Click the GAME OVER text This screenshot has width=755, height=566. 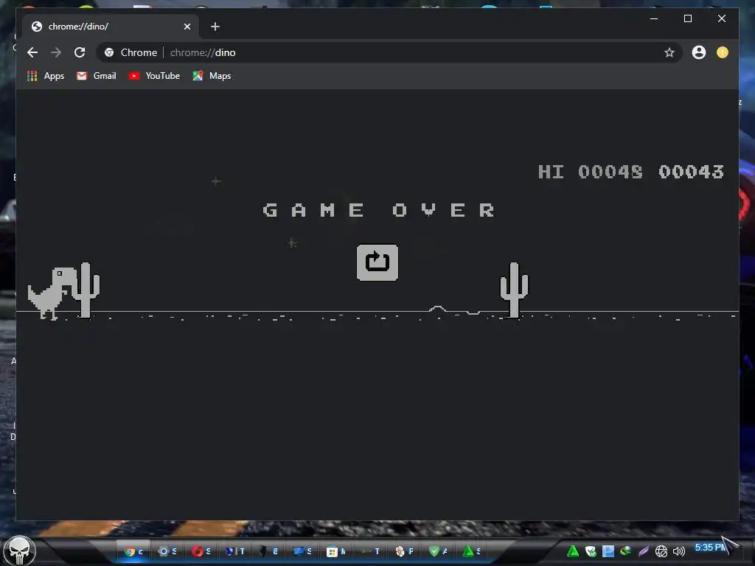tap(378, 210)
